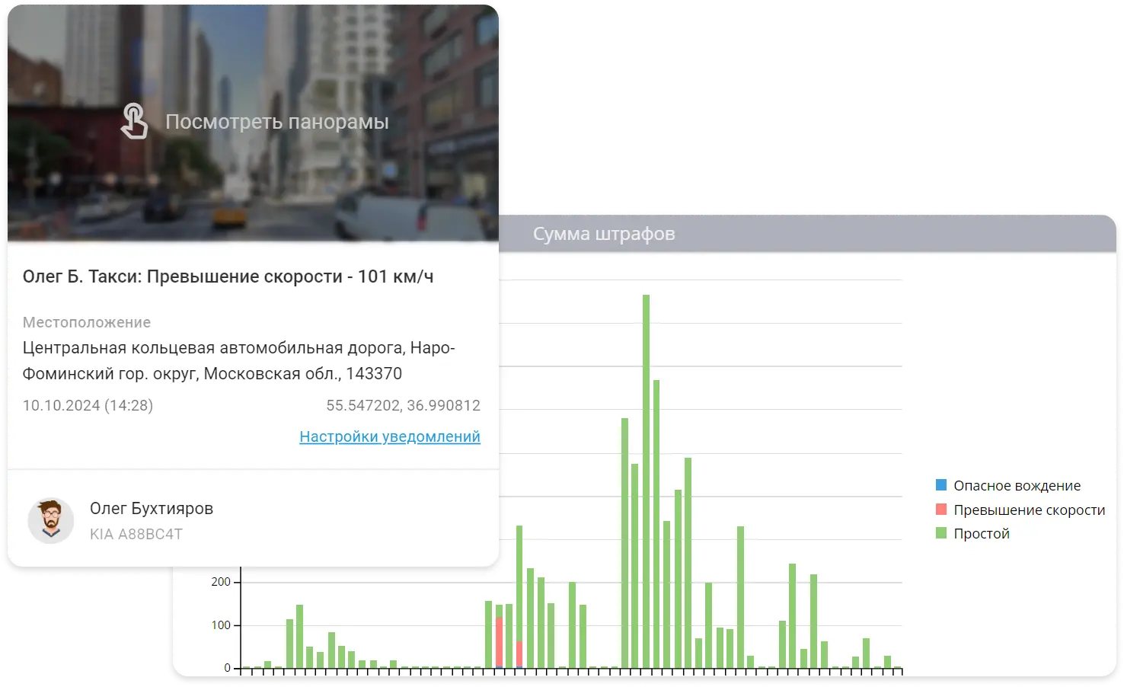The width and height of the screenshot is (1124, 687).
Task: Click blue "Опасное вождение" legend swatch
Action: 941,485
